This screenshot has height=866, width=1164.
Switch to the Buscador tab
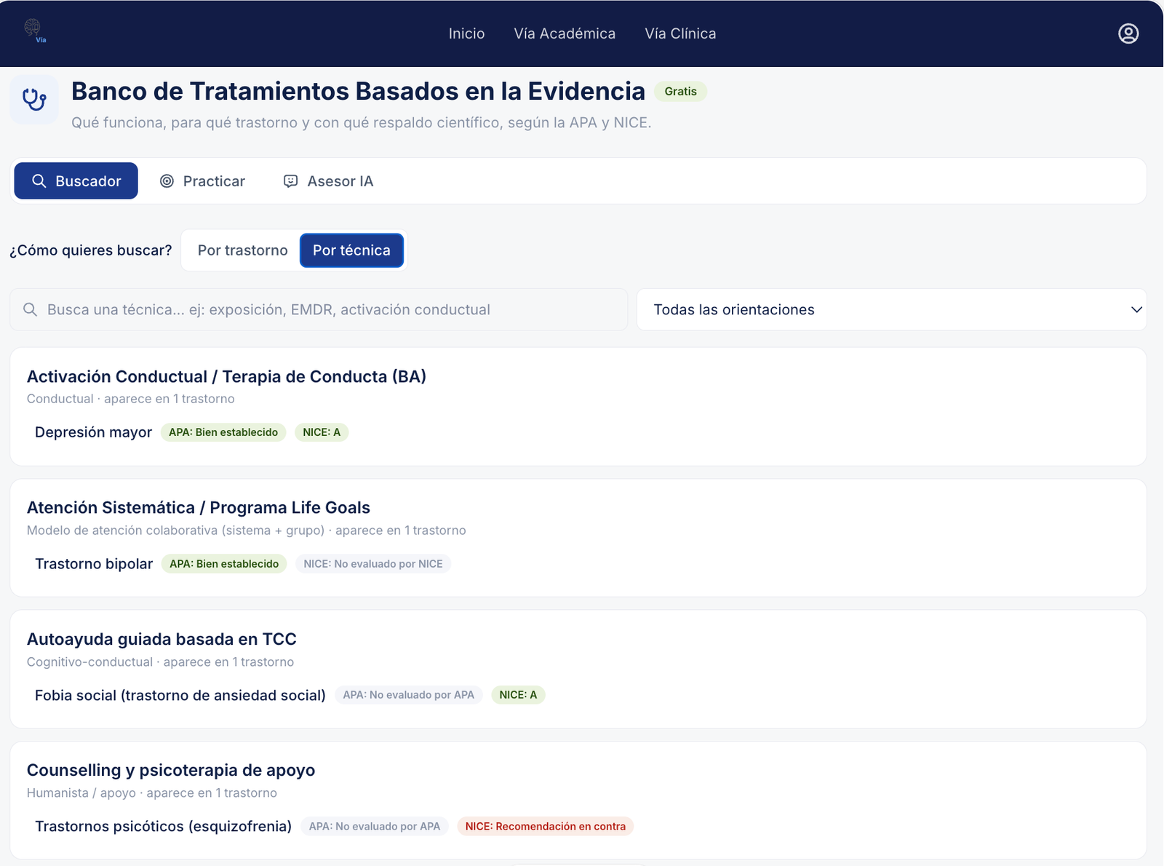(76, 180)
